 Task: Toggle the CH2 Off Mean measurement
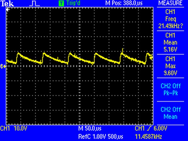170,113
